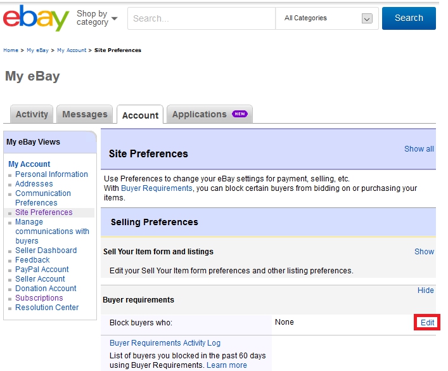The image size is (448, 371).
Task: Click the eBay logo
Action: tap(36, 18)
